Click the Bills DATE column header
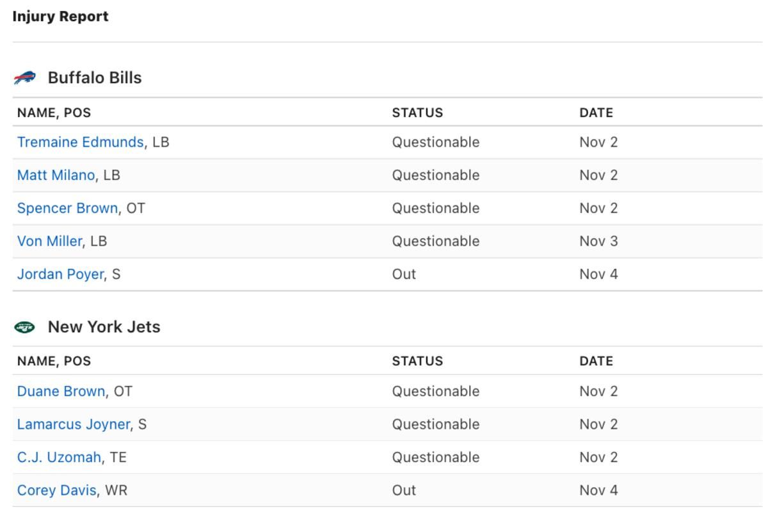The width and height of the screenshot is (768, 514). (x=596, y=113)
